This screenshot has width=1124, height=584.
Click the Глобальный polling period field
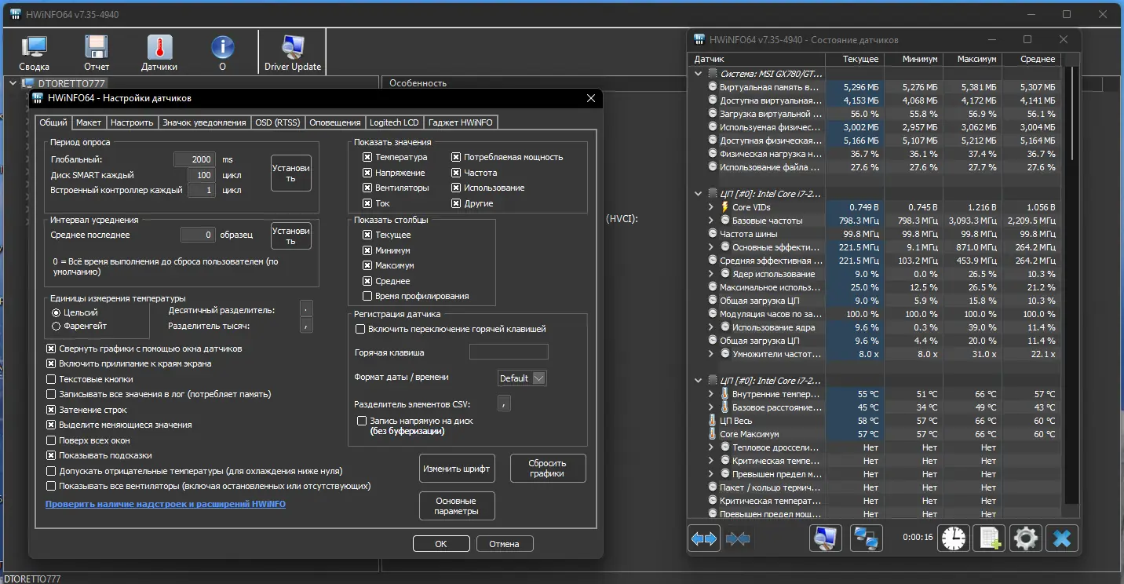pyautogui.click(x=195, y=159)
